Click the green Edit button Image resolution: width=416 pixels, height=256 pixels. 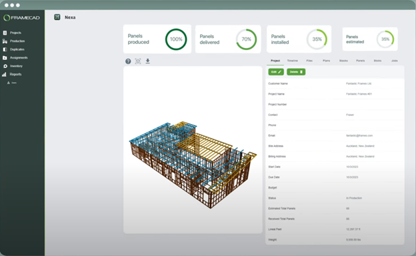tap(276, 72)
